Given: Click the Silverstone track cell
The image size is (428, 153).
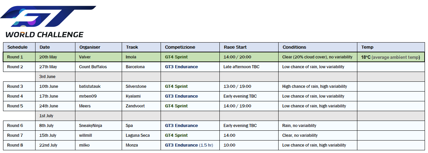Looking at the screenshot, I should pyautogui.click(x=136, y=86).
